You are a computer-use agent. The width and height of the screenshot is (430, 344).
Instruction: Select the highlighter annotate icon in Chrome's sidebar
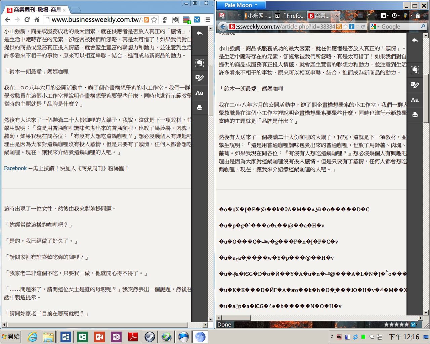click(200, 78)
